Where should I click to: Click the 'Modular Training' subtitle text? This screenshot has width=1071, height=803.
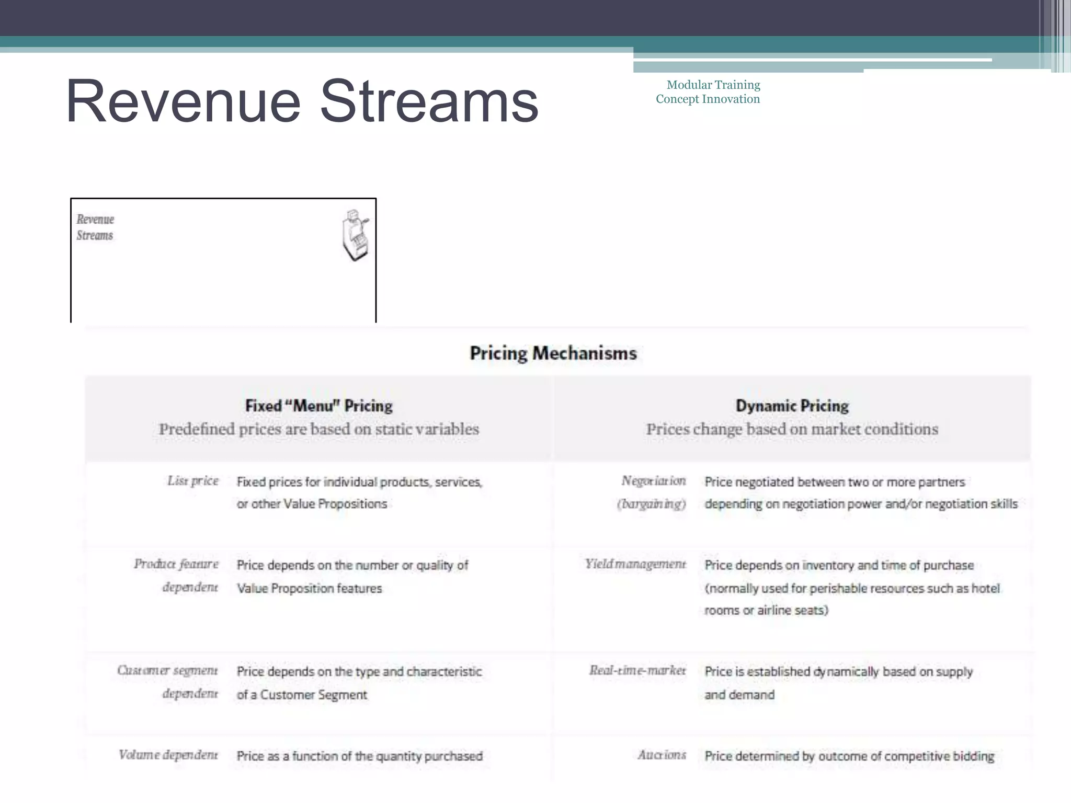tap(713, 85)
